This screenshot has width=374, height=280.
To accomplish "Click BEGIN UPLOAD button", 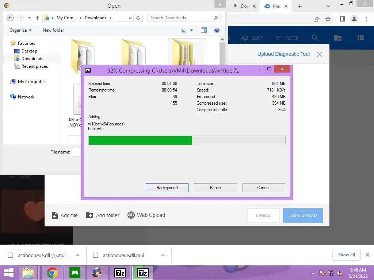I will (x=303, y=215).
